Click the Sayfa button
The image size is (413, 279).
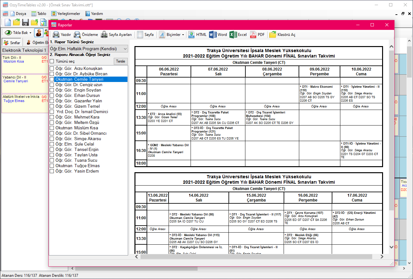pyautogui.click(x=145, y=35)
